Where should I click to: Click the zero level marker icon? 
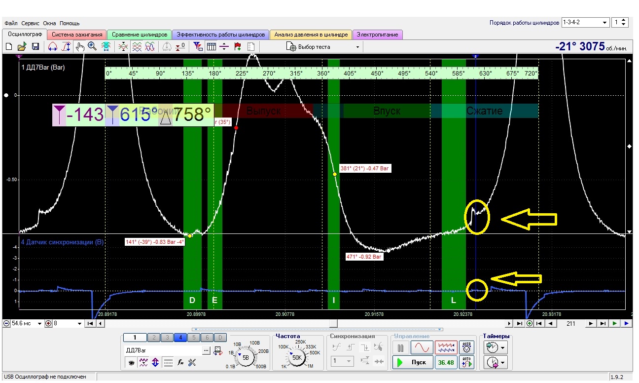coord(180,47)
